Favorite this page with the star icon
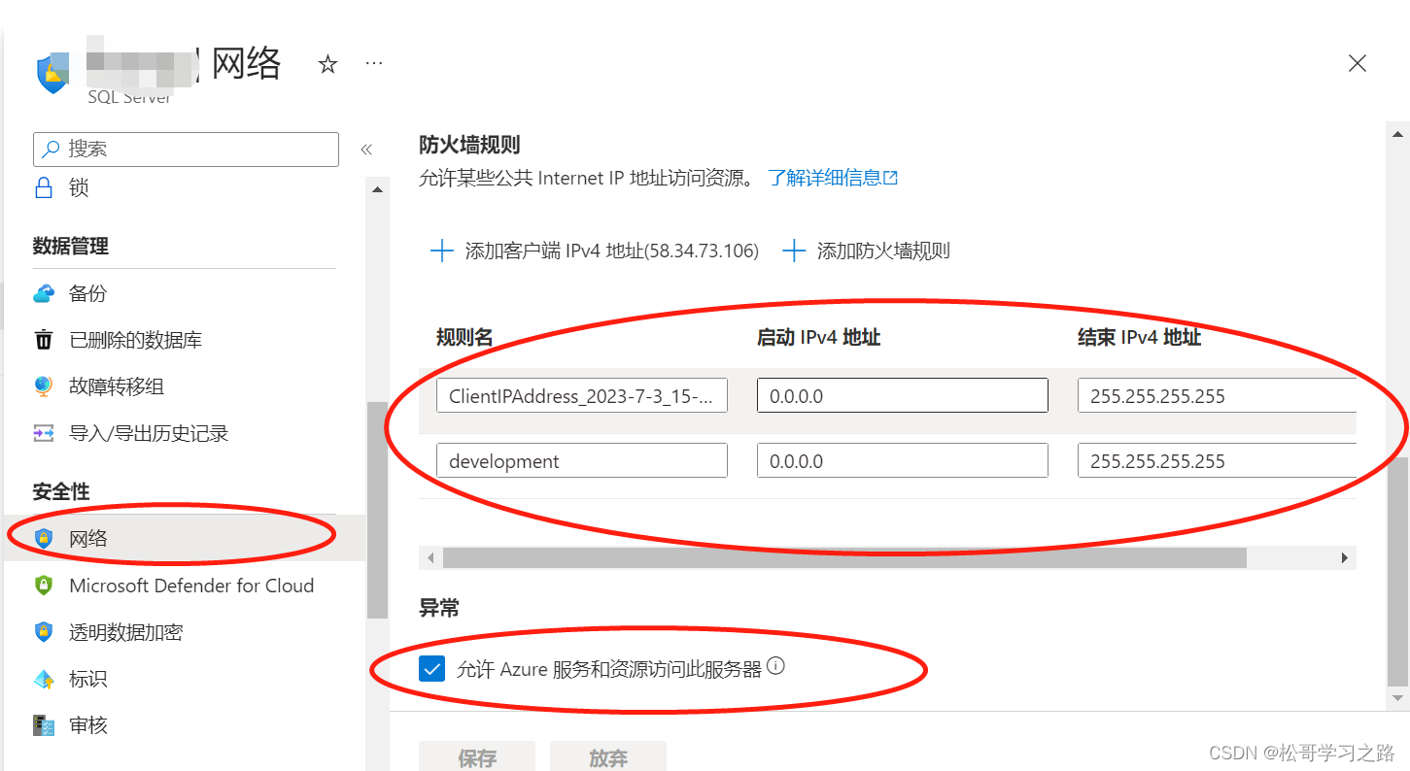This screenshot has height=771, width=1410. [x=328, y=64]
